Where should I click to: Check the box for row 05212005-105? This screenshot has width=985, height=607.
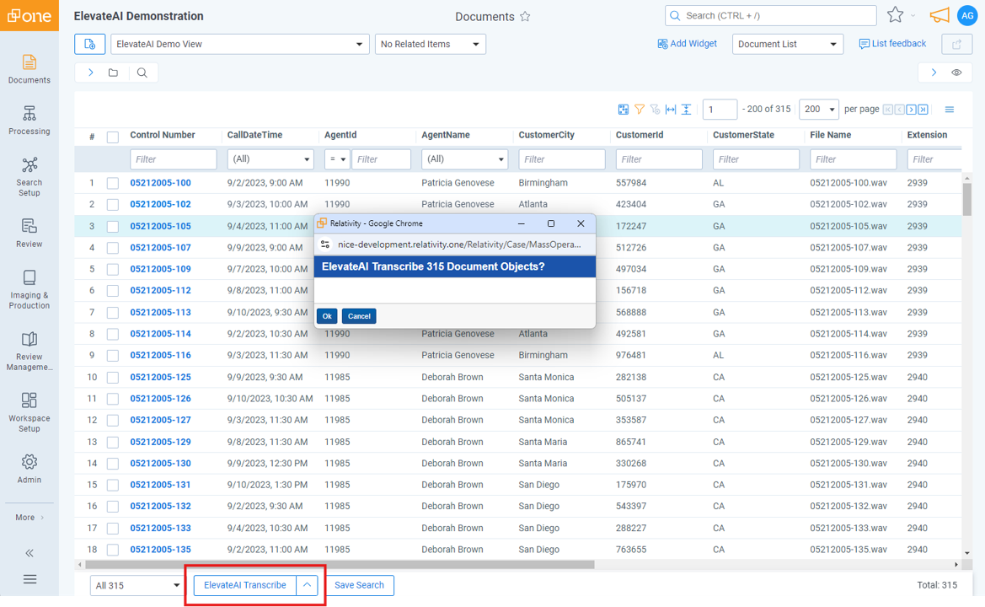click(x=113, y=227)
